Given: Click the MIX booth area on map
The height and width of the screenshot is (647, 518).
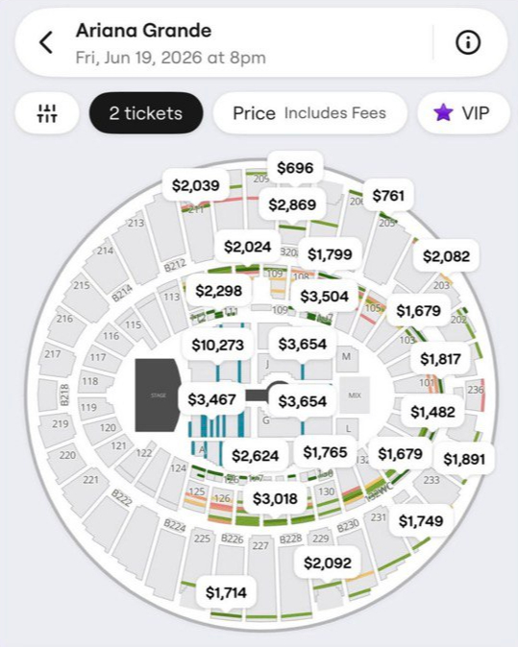Looking at the screenshot, I should 355,395.
